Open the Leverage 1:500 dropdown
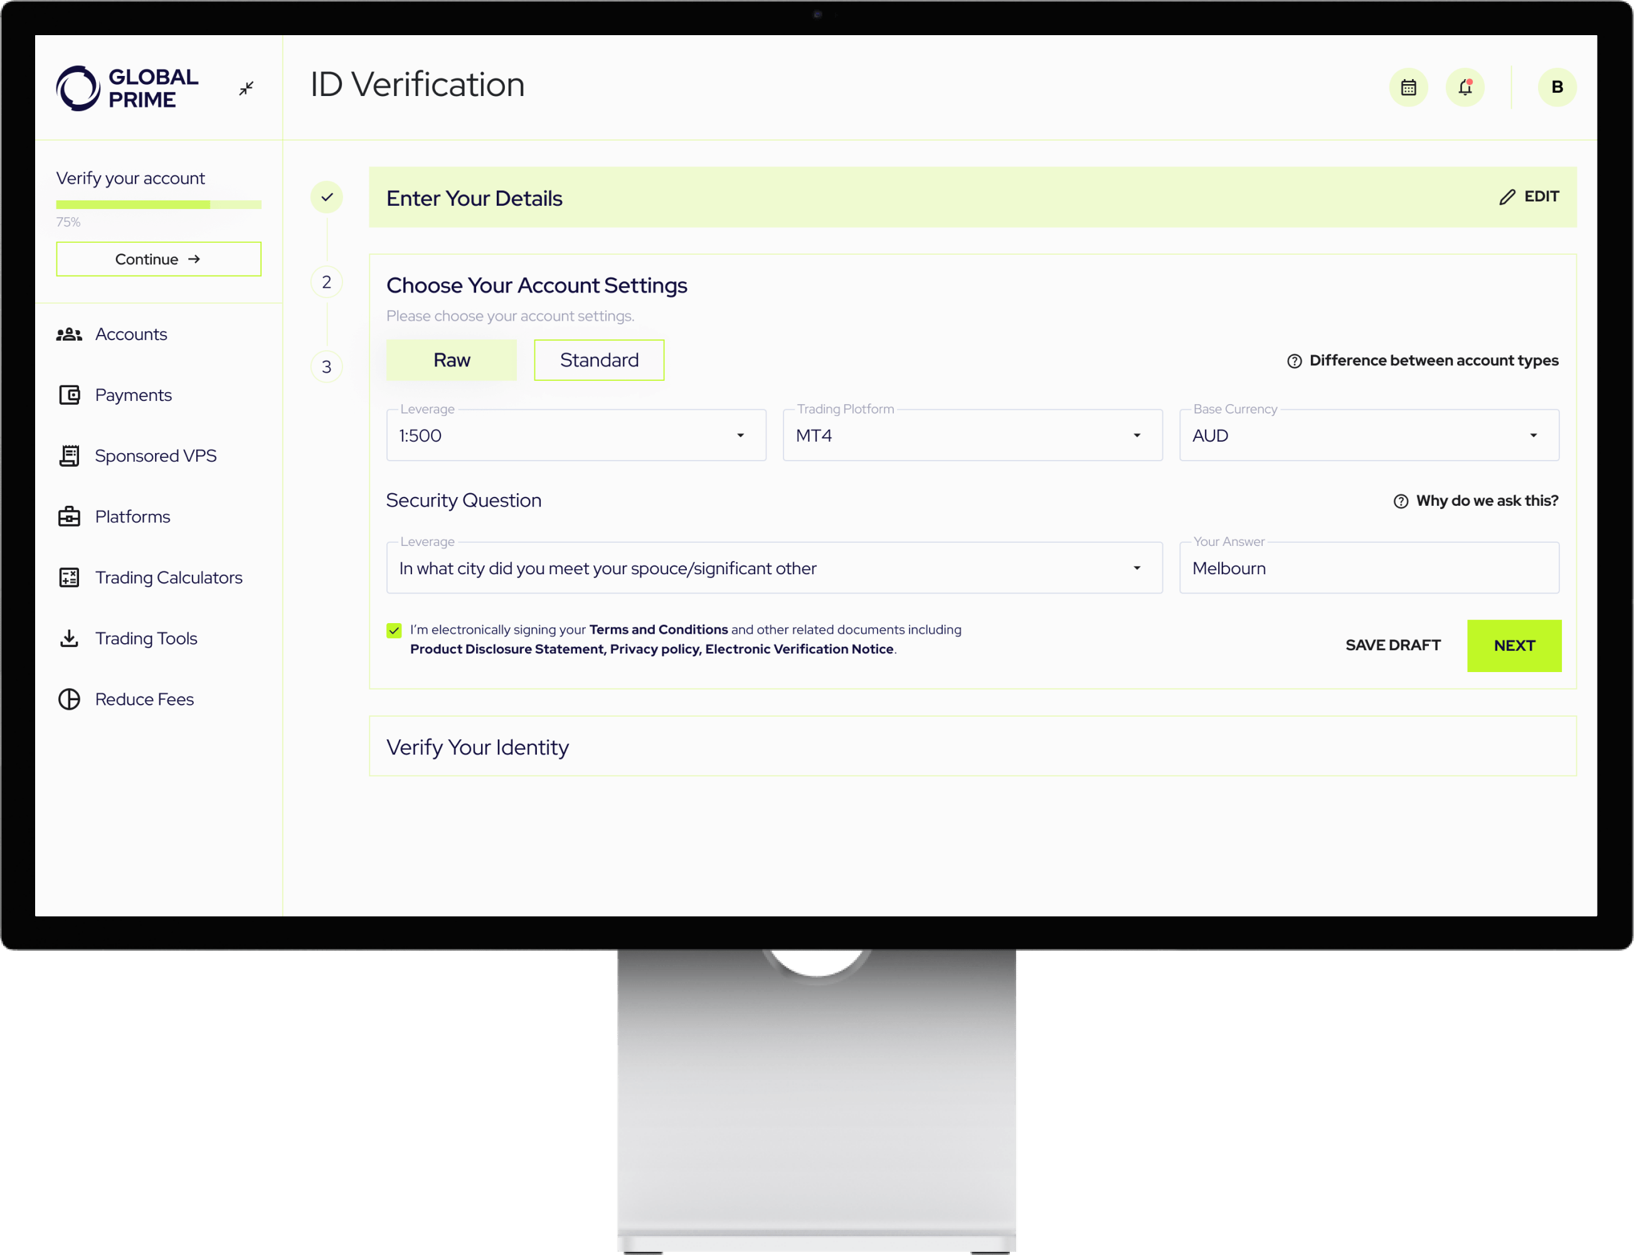 point(576,435)
